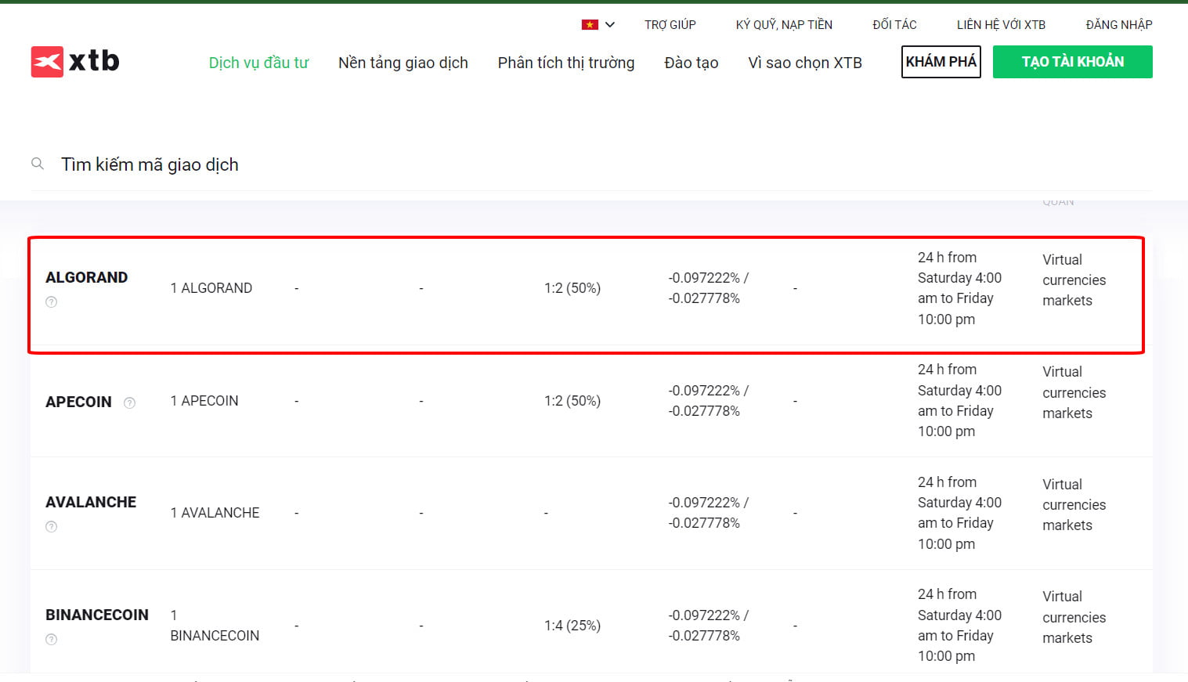Open the language dropdown chevron
The image size is (1188, 682).
tap(610, 25)
